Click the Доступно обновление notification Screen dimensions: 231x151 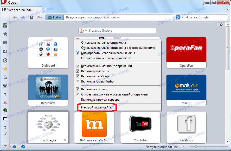(x=162, y=147)
